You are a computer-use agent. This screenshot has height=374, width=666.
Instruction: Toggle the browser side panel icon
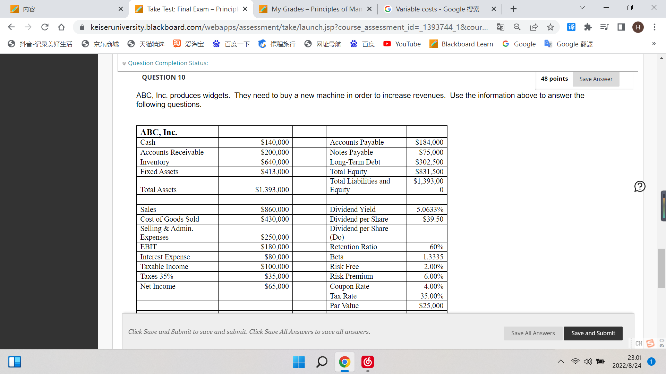(621, 27)
